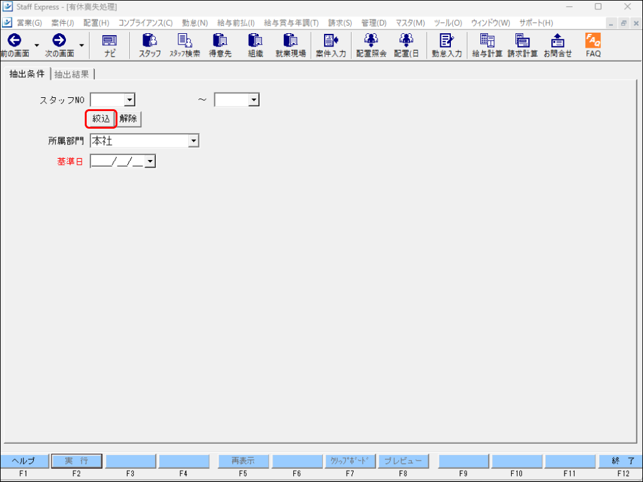The width and height of the screenshot is (643, 482).
Task: Expand the 前の画面 history dropdown arrow
Action: click(x=36, y=45)
